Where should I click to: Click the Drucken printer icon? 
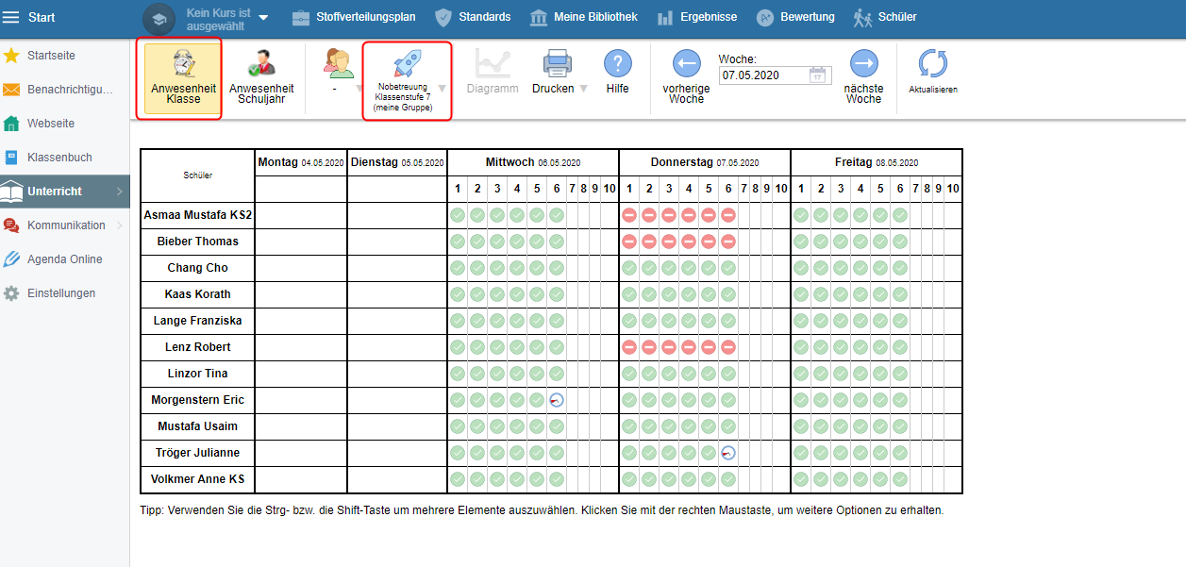[x=558, y=63]
